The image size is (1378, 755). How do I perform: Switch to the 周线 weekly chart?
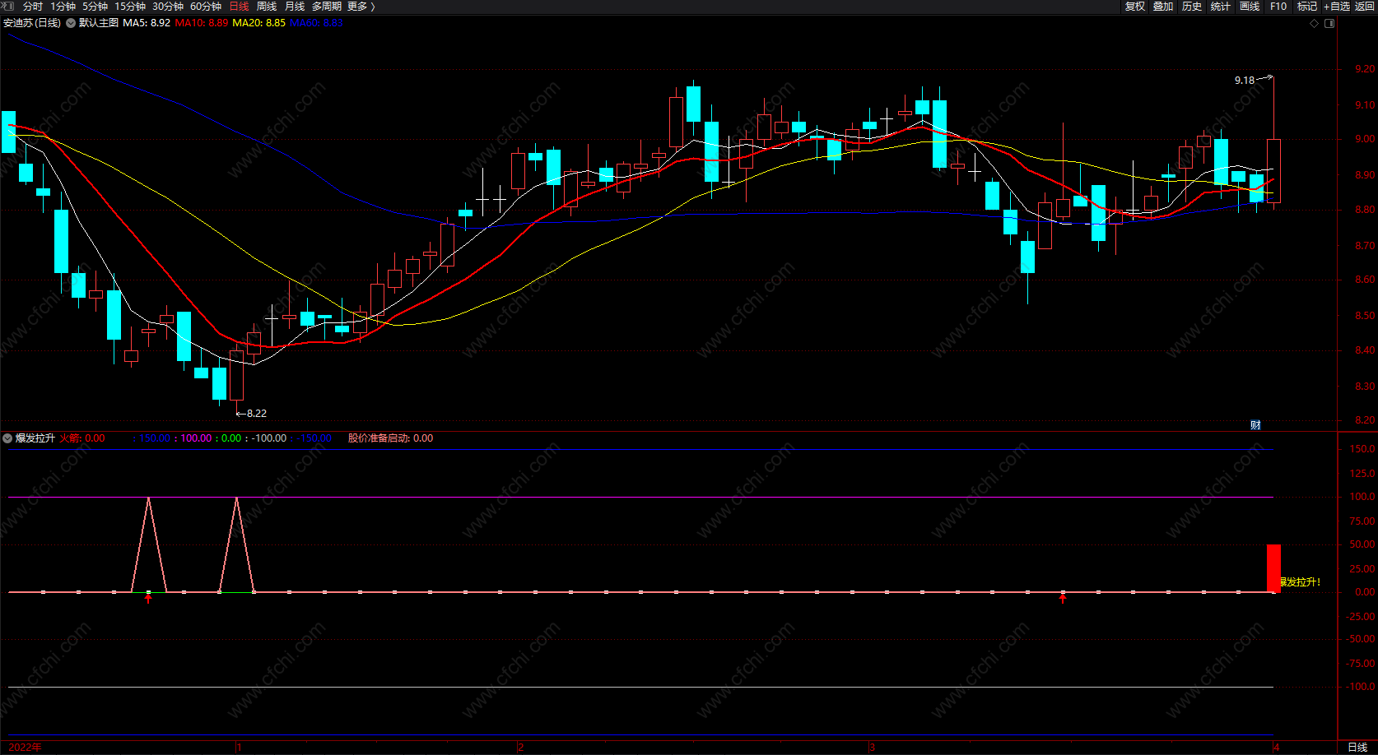[x=267, y=7]
